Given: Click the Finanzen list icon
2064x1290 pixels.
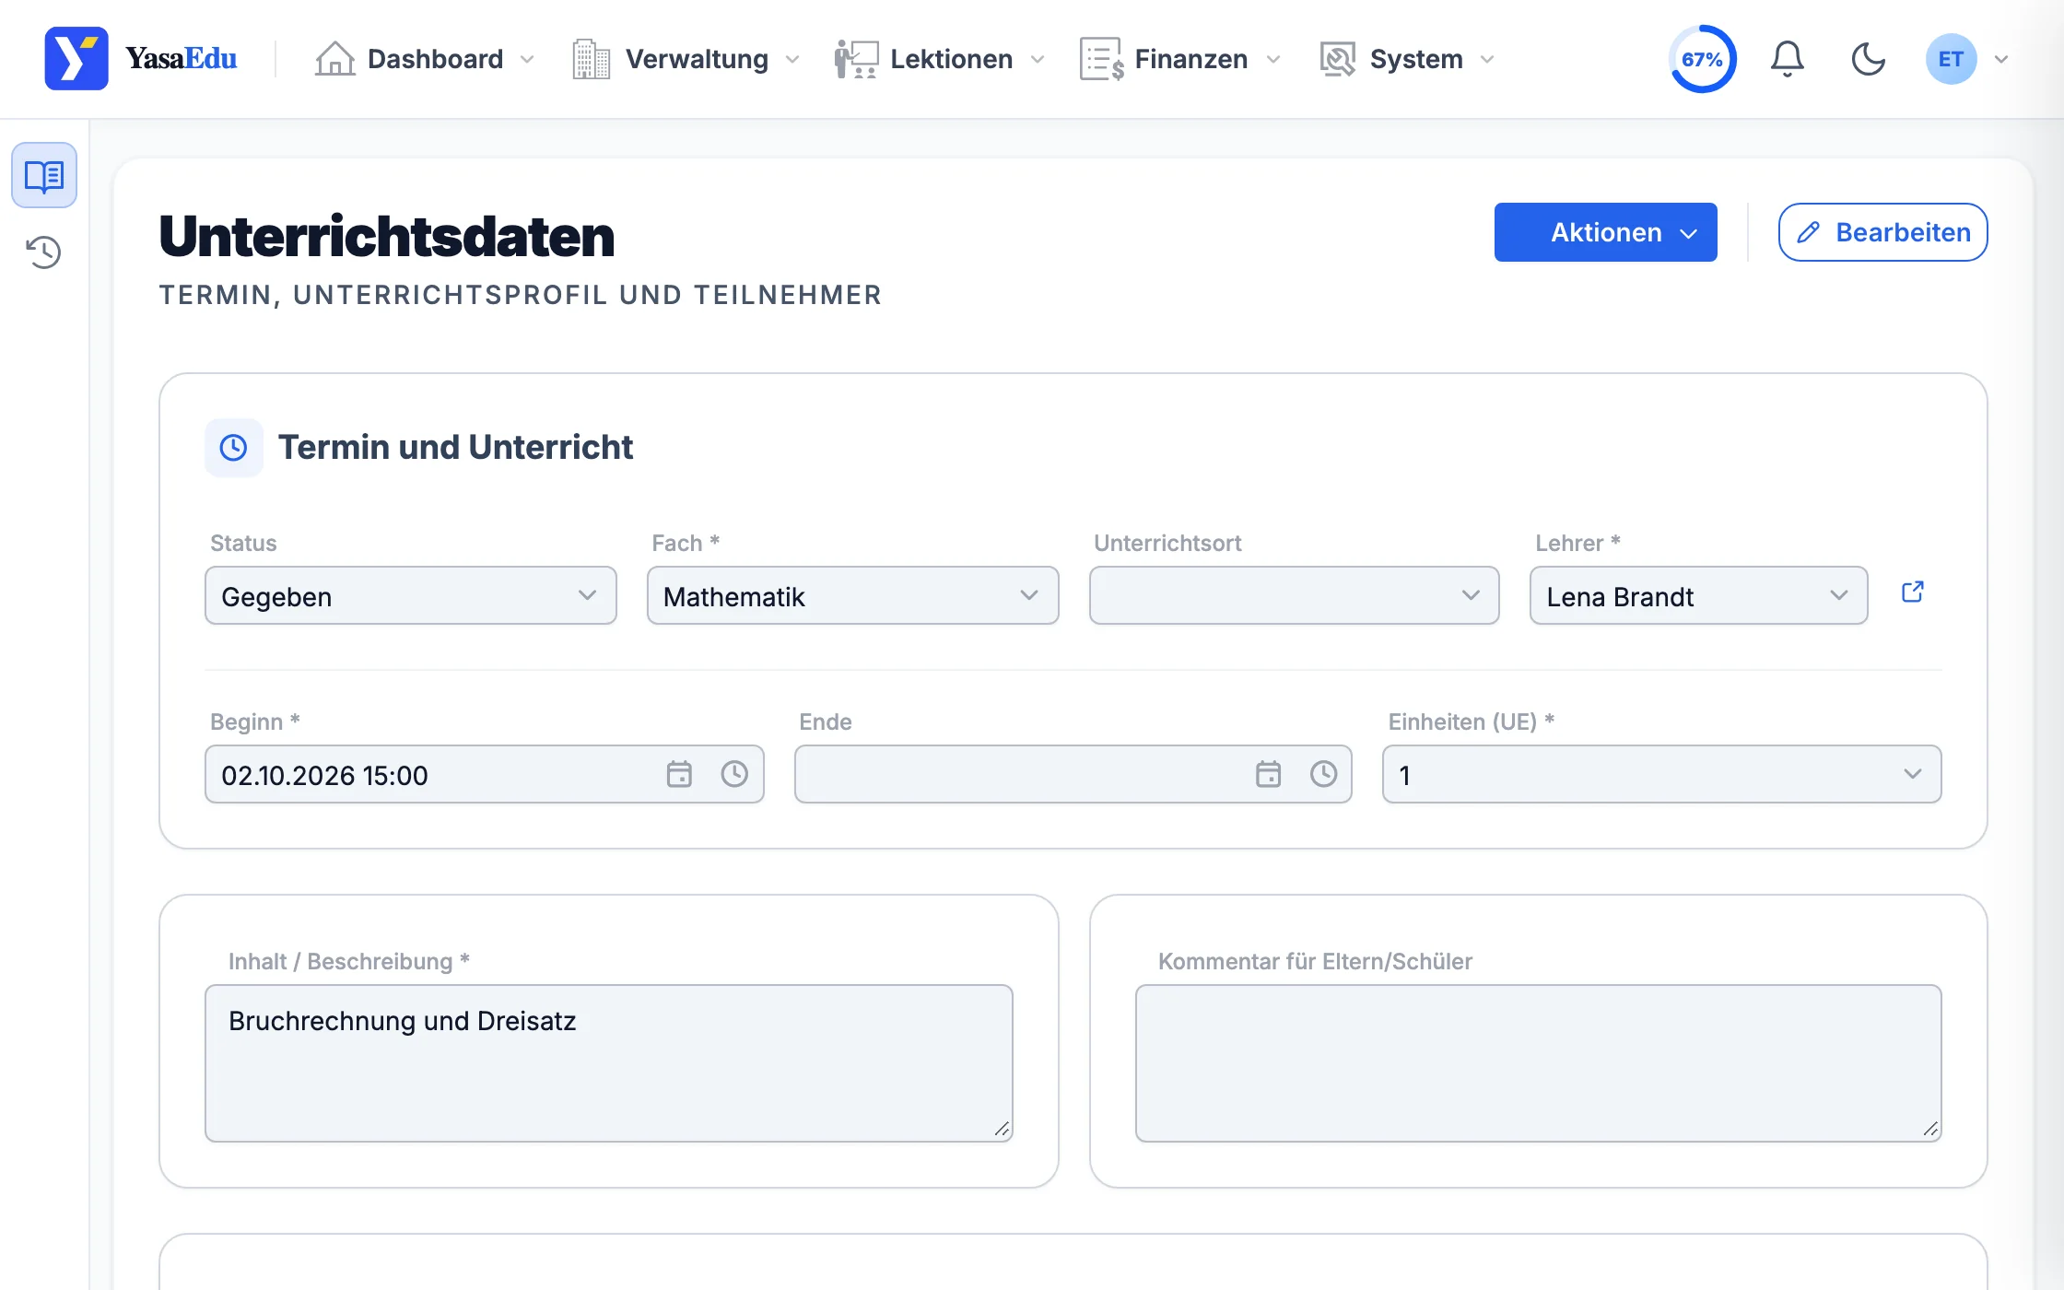Looking at the screenshot, I should (x=1101, y=59).
